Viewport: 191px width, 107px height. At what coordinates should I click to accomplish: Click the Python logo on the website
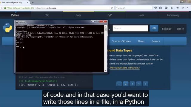pyautogui.click(x=7, y=28)
